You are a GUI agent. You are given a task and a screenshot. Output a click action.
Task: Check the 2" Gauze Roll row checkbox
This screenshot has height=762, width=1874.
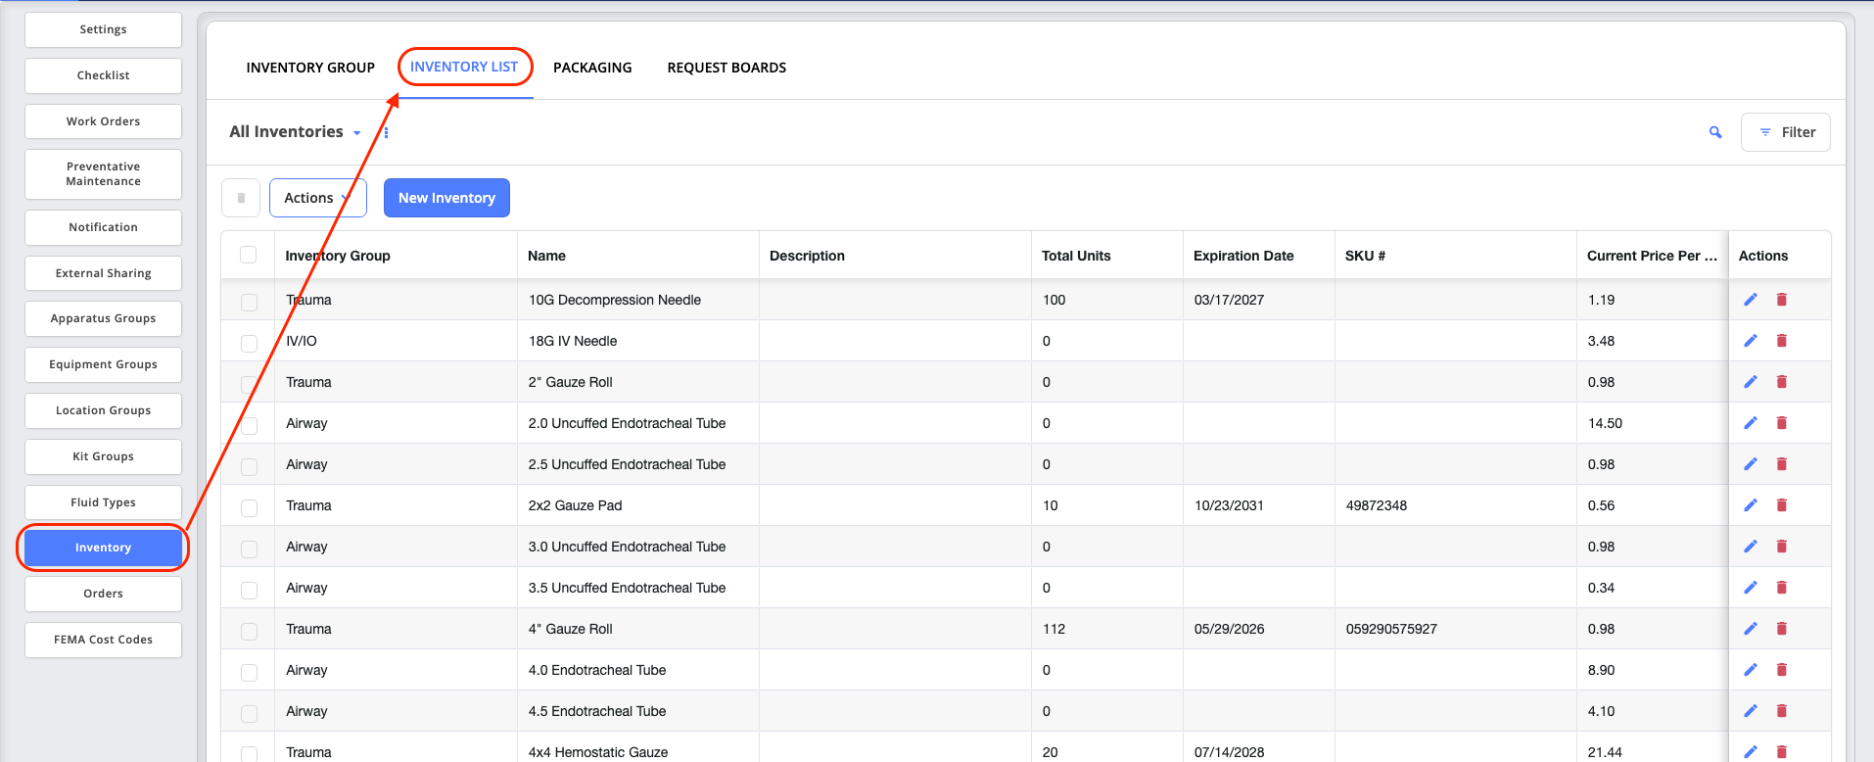coord(249,385)
